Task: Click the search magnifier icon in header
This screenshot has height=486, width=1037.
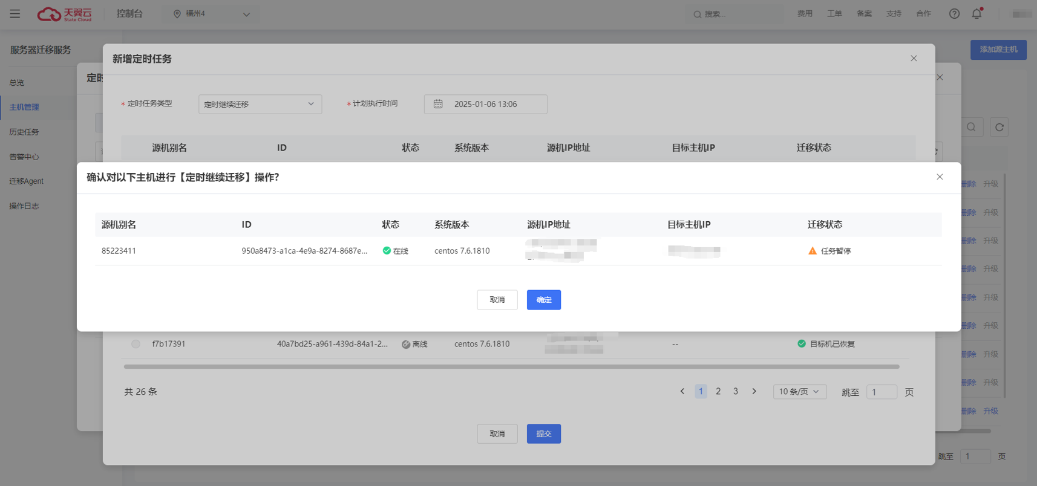Action: [698, 14]
